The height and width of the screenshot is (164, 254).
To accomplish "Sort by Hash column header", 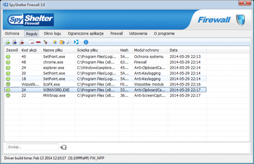I will (x=126, y=50).
